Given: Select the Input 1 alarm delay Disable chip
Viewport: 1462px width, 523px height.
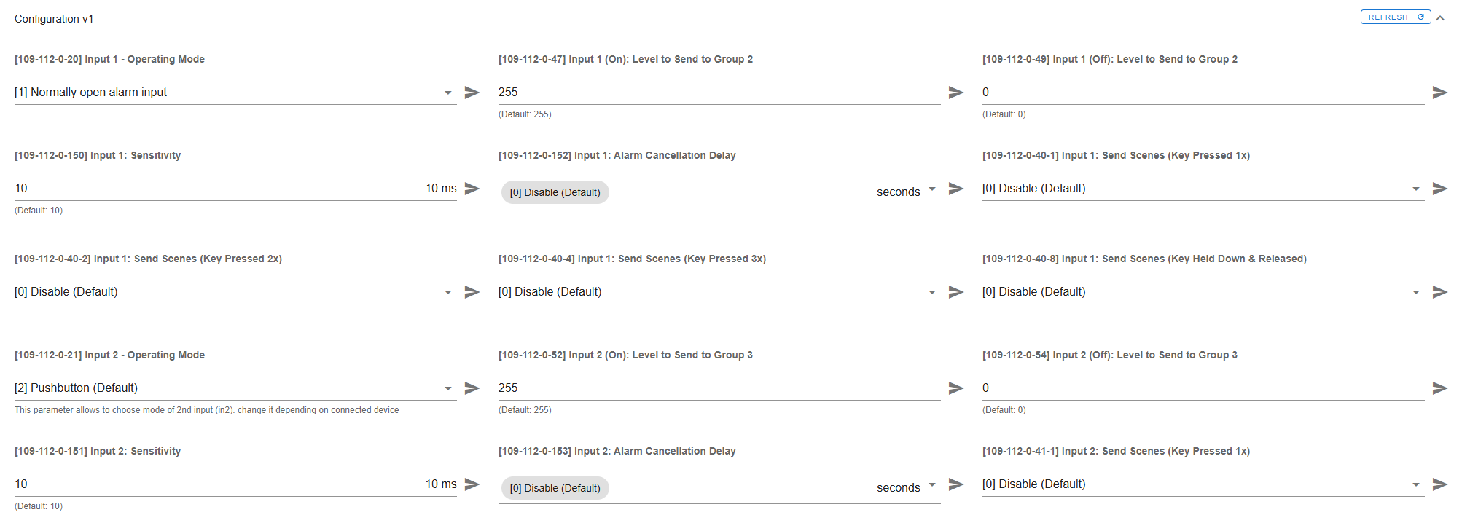Looking at the screenshot, I should point(555,192).
